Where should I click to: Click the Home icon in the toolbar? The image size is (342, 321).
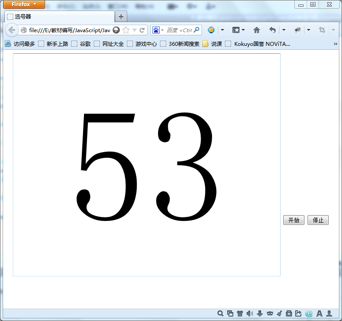coord(257,30)
